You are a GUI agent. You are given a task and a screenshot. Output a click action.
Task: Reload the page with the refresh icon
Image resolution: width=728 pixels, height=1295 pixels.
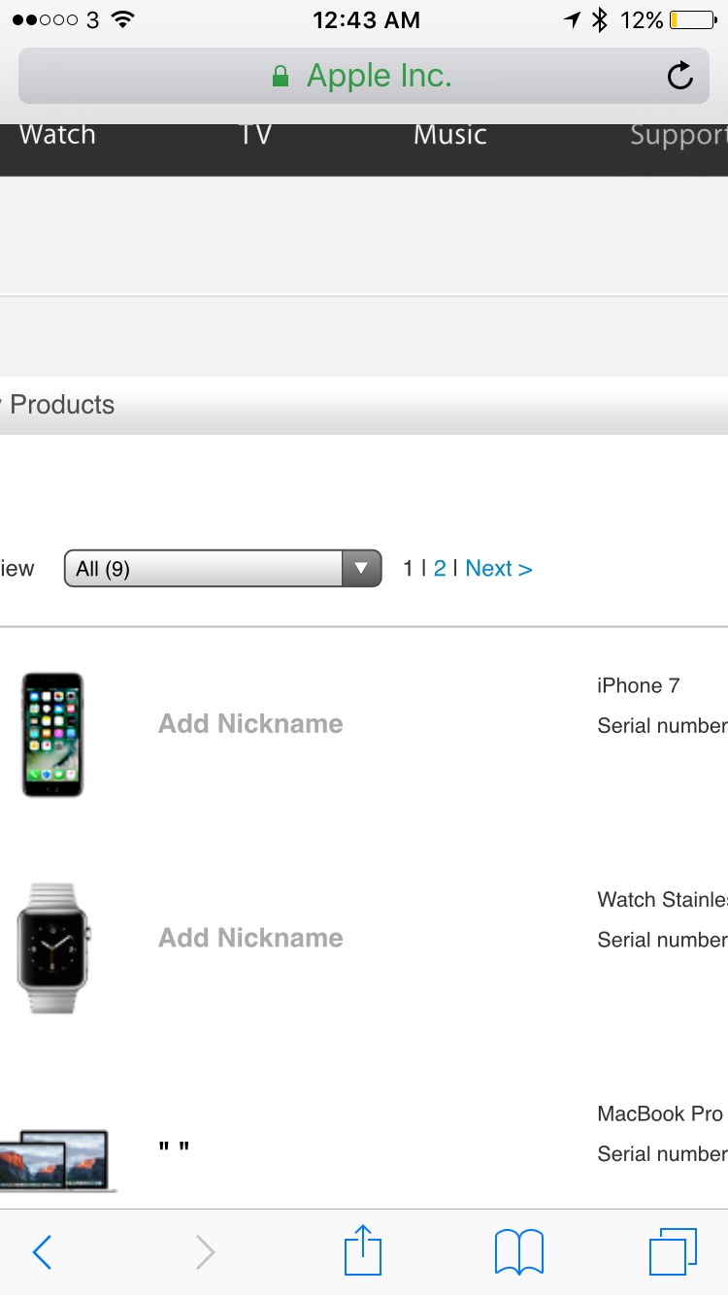(680, 76)
